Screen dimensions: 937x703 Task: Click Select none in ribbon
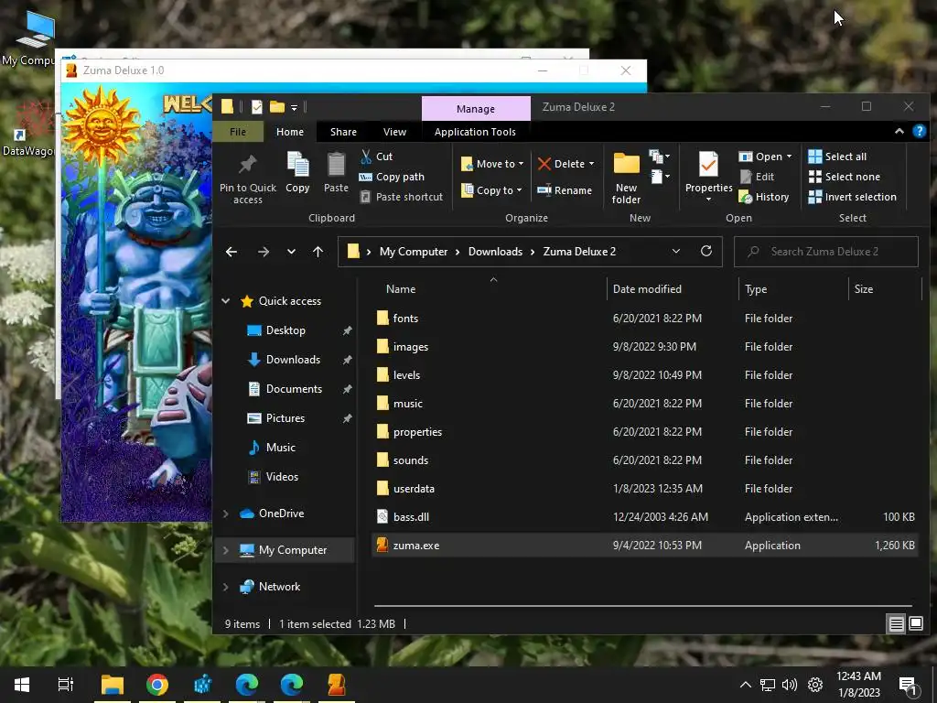(x=845, y=177)
